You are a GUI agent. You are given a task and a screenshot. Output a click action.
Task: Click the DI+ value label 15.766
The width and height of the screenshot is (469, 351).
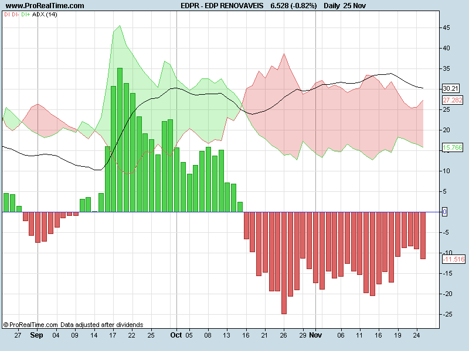452,147
